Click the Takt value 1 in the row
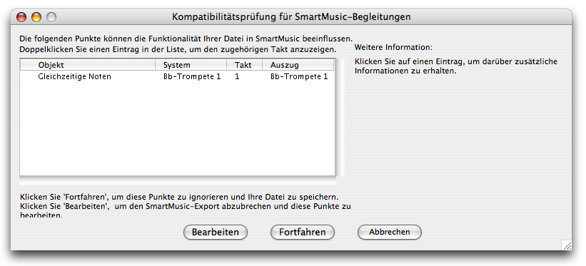Screen dimensions: 586x266 click(x=237, y=76)
